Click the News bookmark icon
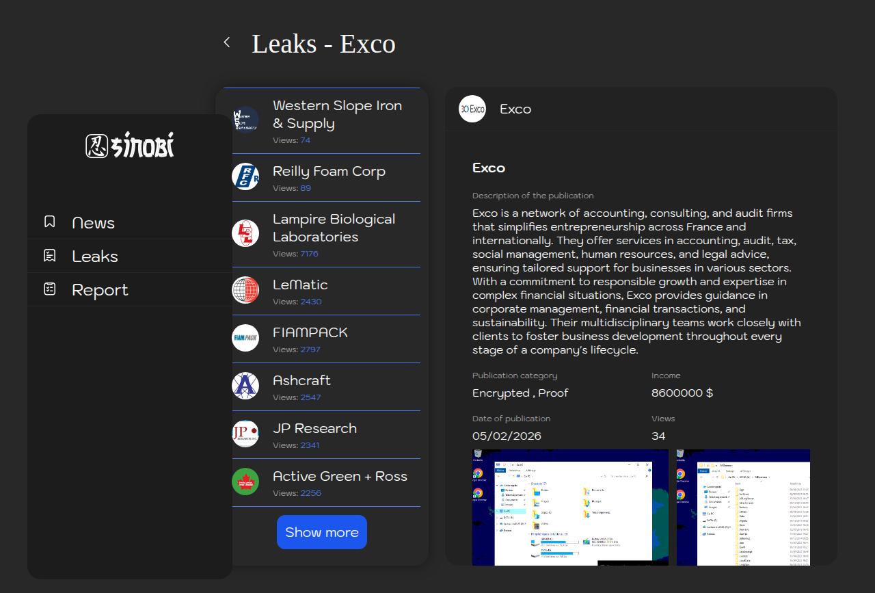Viewport: 875px width, 593px height. pos(50,222)
